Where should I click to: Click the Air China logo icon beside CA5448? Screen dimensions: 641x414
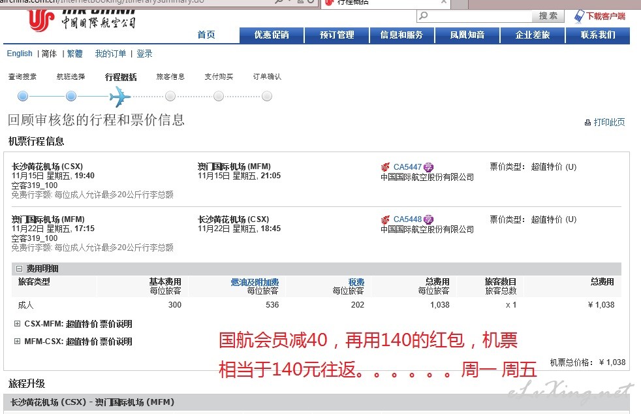pos(386,219)
